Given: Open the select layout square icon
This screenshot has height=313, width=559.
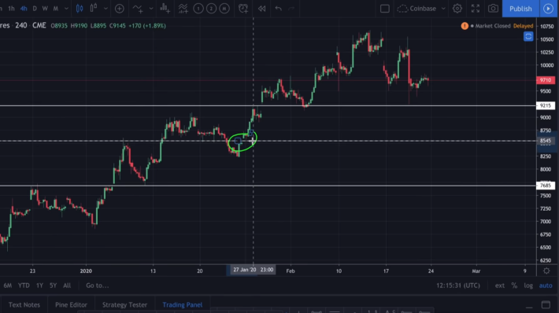Looking at the screenshot, I should coord(385,9).
